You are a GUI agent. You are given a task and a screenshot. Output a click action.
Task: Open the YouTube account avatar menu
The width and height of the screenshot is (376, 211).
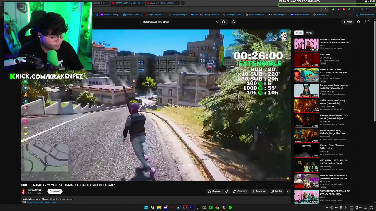click(x=367, y=22)
